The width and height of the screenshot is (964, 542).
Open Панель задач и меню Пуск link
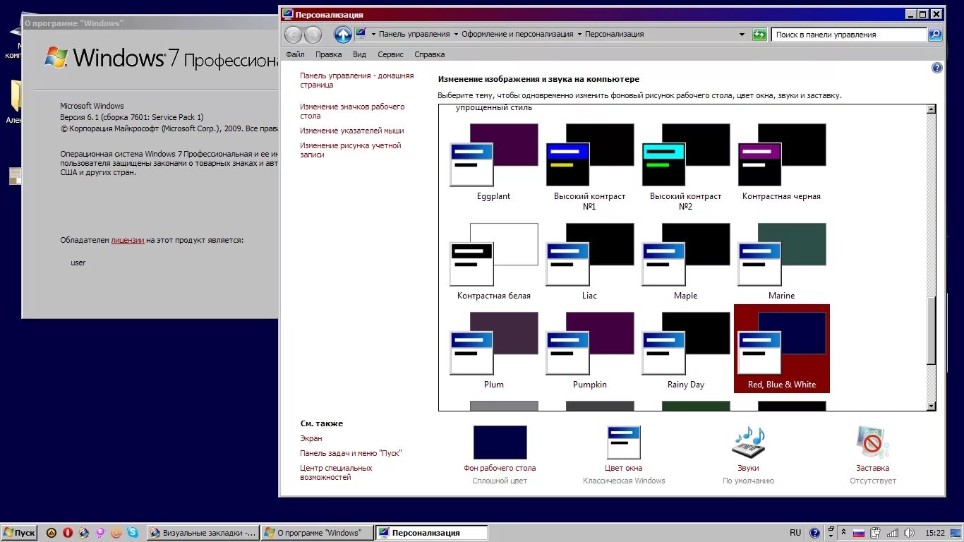351,453
